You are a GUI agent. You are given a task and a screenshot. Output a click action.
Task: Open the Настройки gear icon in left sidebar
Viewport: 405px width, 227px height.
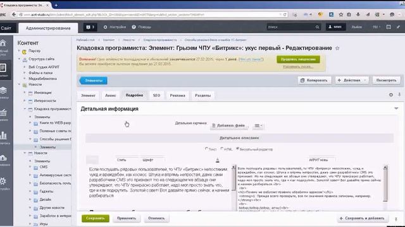click(x=3, y=182)
